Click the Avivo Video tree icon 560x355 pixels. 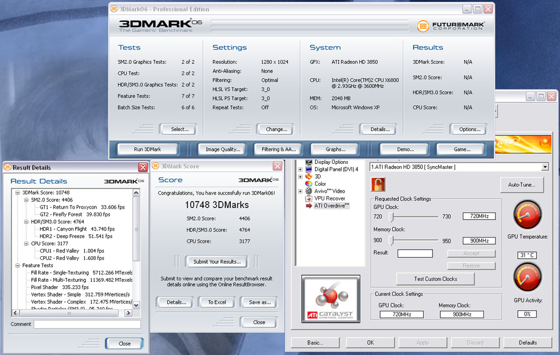[308, 191]
